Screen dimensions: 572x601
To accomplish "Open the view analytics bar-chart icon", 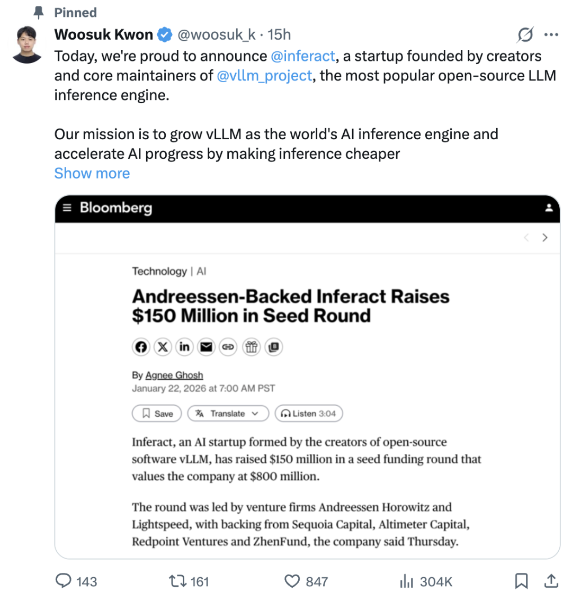I will point(406,581).
